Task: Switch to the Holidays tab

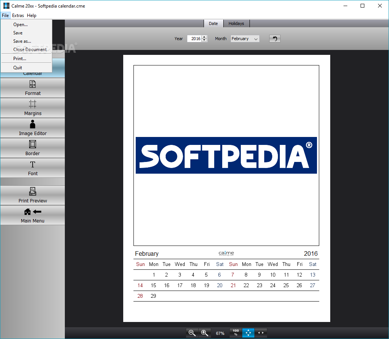Action: click(236, 23)
